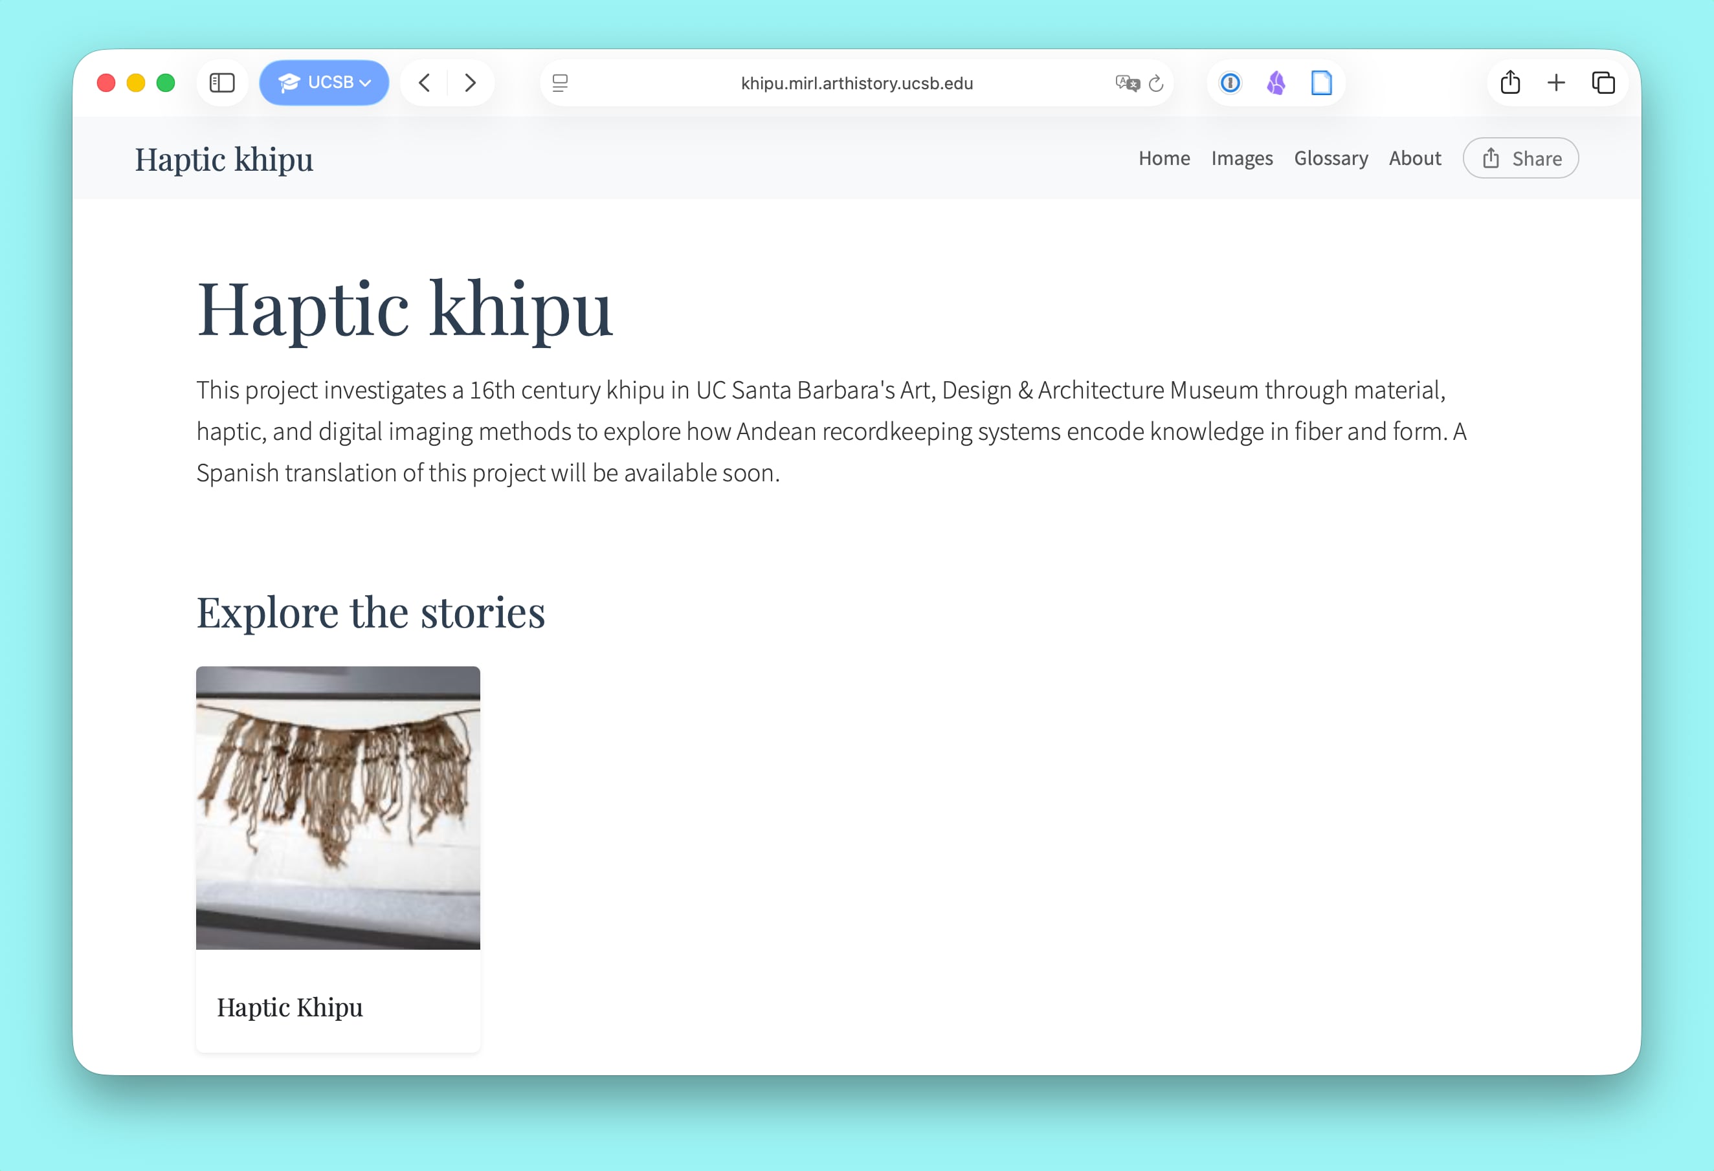Toggle the Safari sidebar panel
The image size is (1714, 1171).
(x=222, y=83)
